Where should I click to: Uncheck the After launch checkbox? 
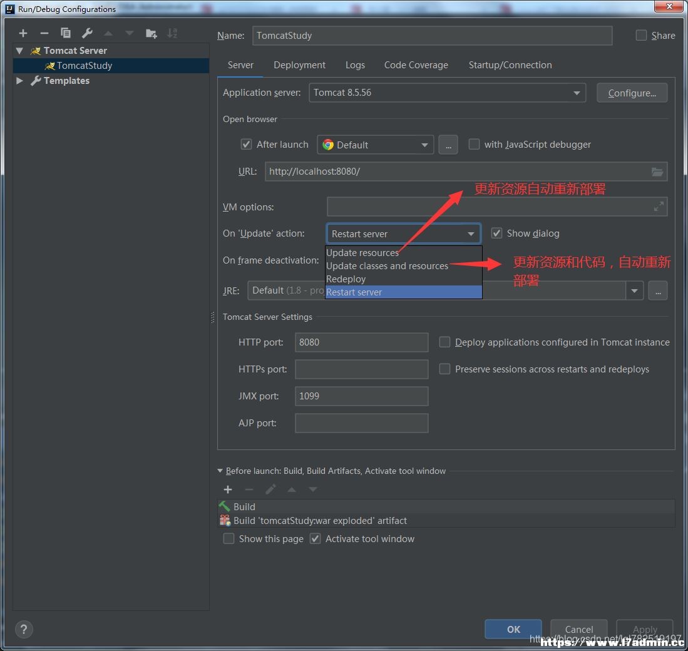pos(246,145)
